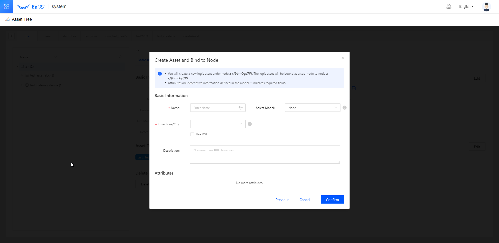499x243 pixels.
Task: Expand the Time Zone/City dropdown
Action: (218, 124)
